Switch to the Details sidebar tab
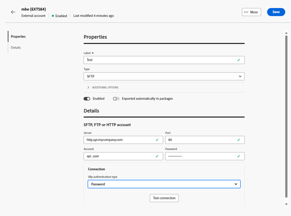The width and height of the screenshot is (291, 216). click(x=16, y=47)
